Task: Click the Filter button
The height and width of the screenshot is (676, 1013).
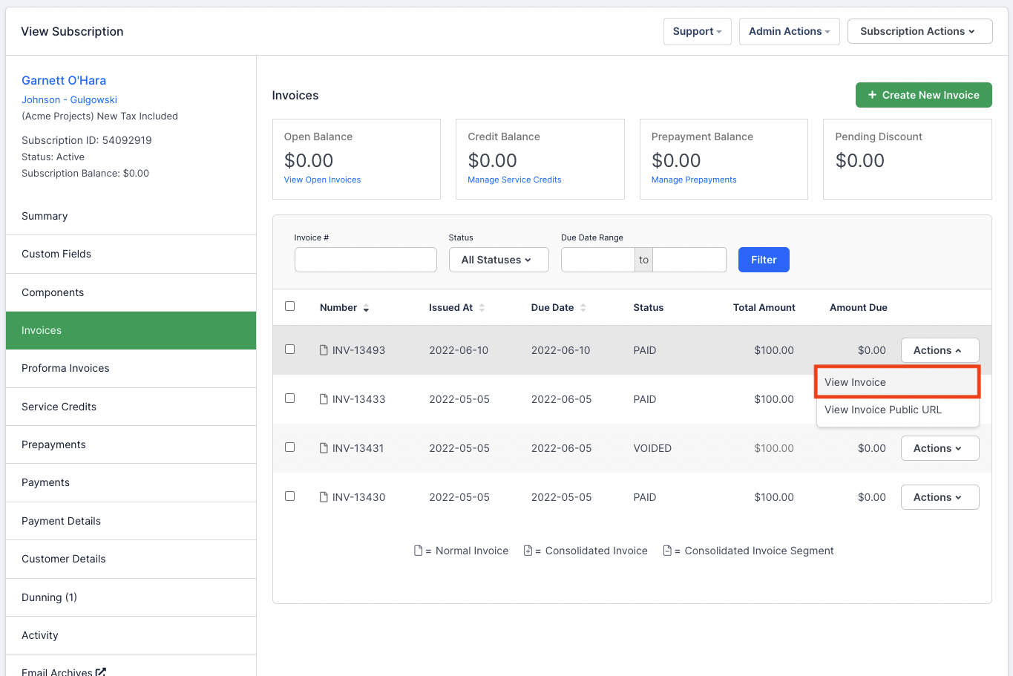Action: pyautogui.click(x=763, y=260)
